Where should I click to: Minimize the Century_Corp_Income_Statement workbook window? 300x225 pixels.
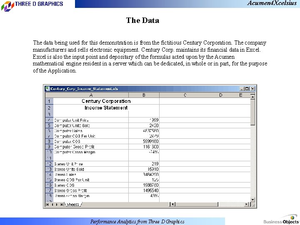(241, 89)
